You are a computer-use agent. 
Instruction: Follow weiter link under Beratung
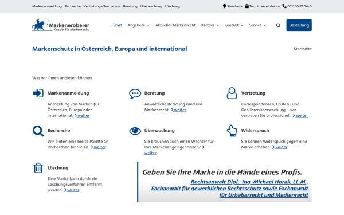(178, 110)
